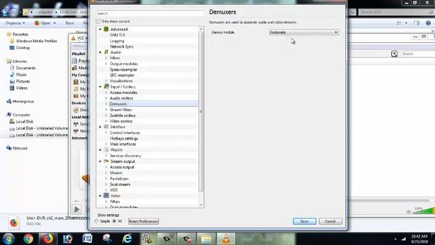Click the Firefox DAV file thumbnail in details pane
The width and height of the screenshot is (435, 245).
click(14, 223)
